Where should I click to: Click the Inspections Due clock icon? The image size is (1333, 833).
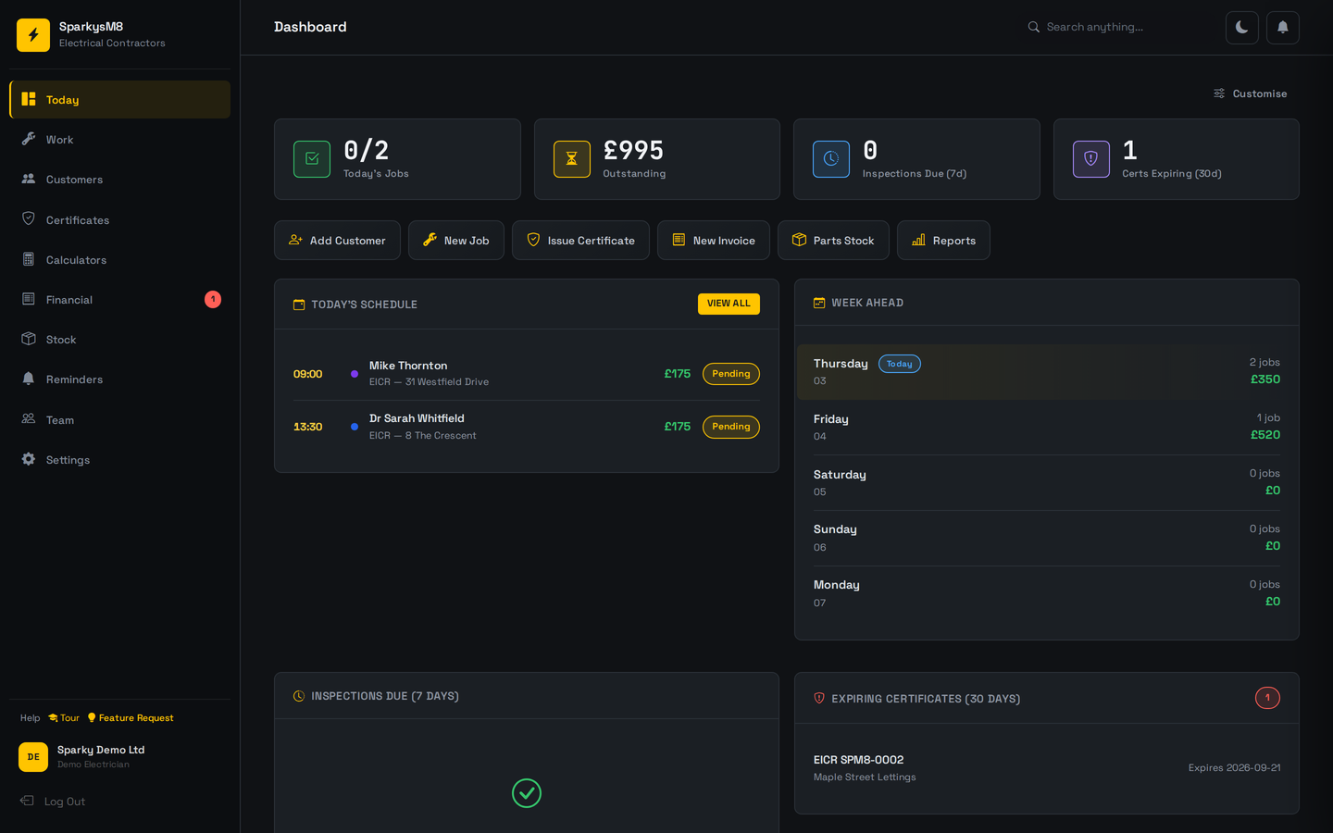click(831, 159)
